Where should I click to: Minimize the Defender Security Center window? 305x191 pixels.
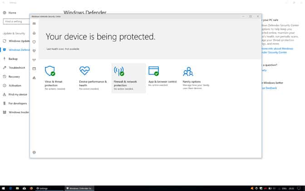coord(243,16)
